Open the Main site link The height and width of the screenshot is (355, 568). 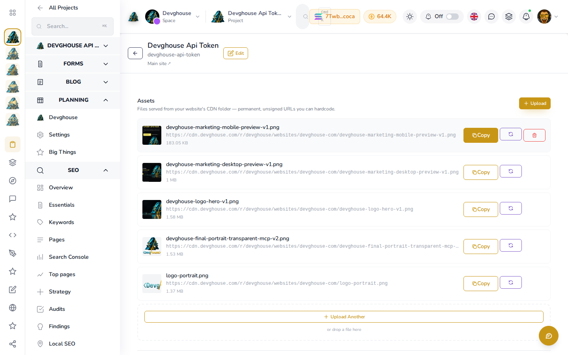pos(159,64)
